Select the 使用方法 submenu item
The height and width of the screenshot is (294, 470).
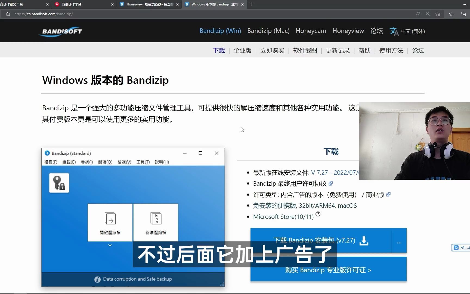391,51
